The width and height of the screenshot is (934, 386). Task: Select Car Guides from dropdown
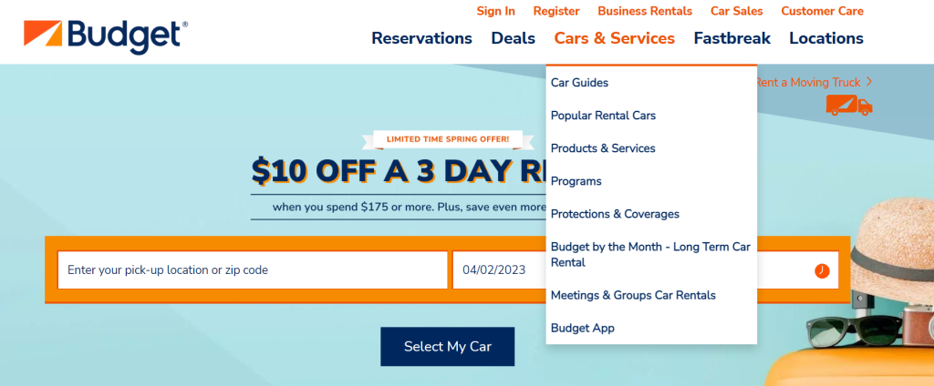click(579, 83)
